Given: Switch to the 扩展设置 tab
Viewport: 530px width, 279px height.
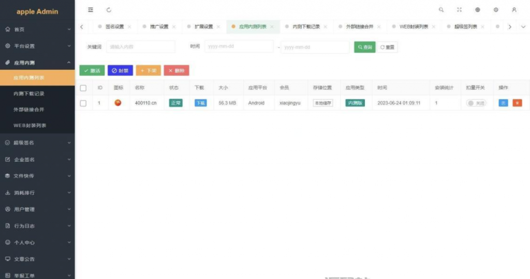Looking at the screenshot, I should pyautogui.click(x=204, y=27).
